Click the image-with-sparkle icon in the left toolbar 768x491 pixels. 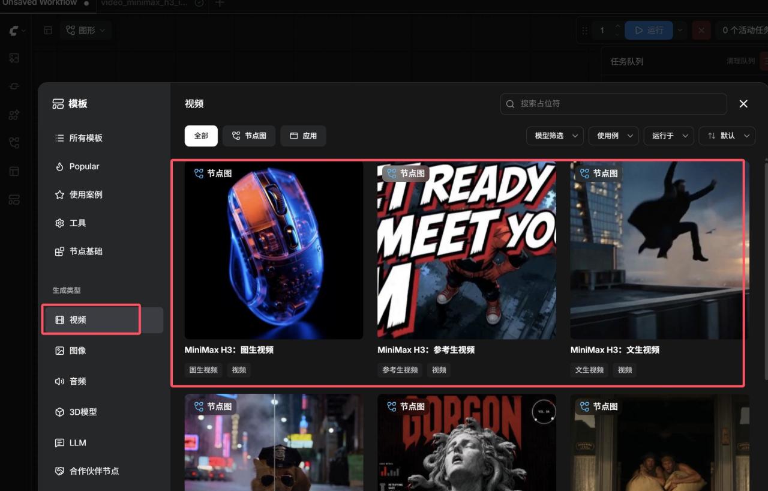coord(14,58)
